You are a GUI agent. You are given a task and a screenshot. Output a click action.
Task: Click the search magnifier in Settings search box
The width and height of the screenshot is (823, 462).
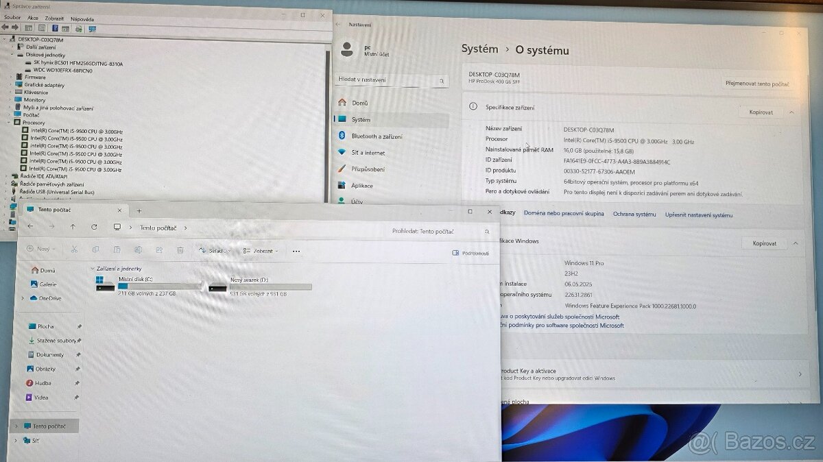441,81
